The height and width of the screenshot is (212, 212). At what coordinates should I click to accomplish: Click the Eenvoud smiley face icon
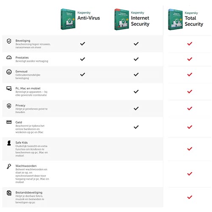click(x=9, y=72)
